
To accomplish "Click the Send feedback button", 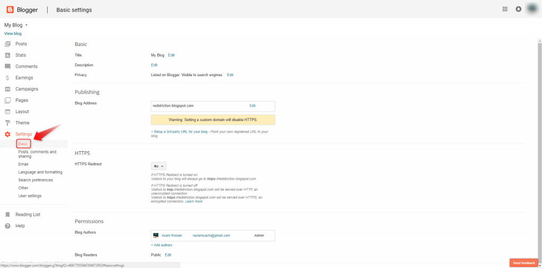I will (524, 263).
